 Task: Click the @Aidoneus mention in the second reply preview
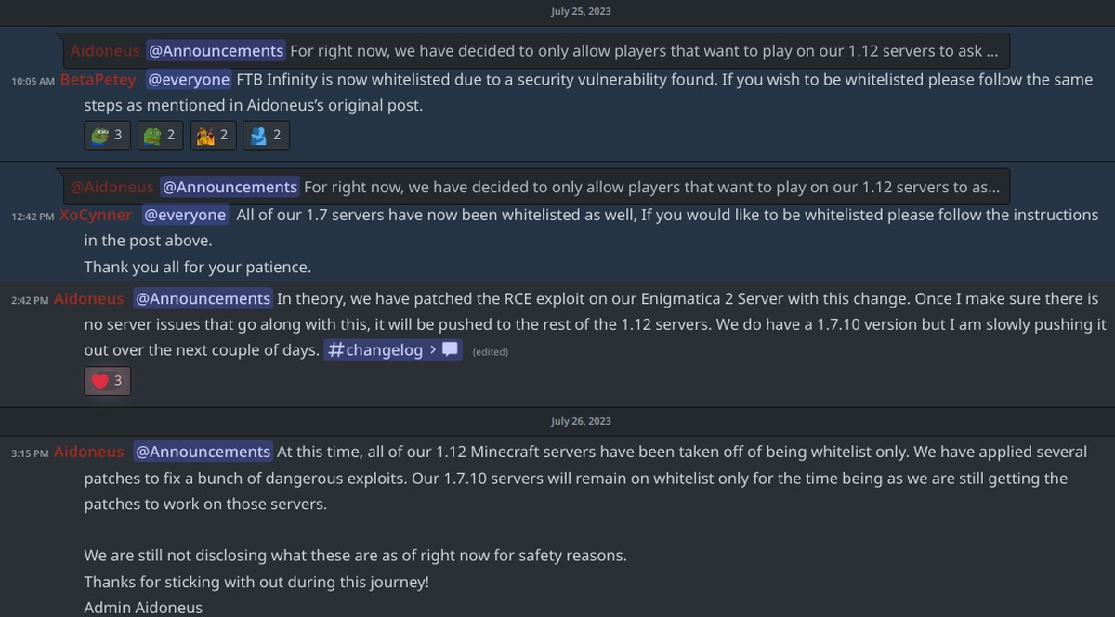(x=111, y=188)
